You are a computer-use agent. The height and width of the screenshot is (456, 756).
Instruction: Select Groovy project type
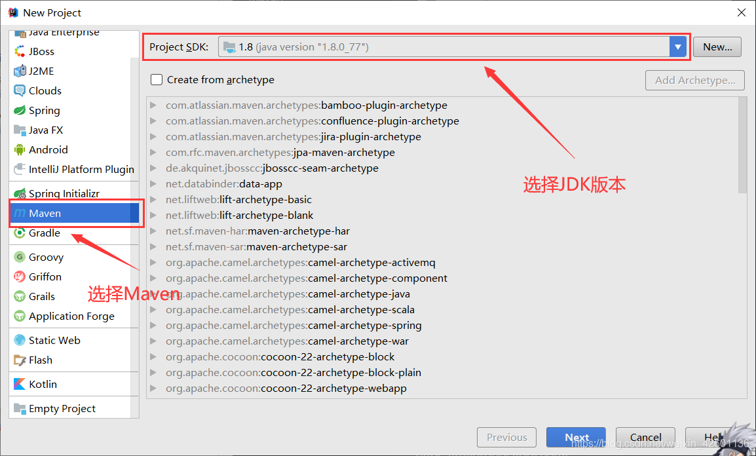point(47,257)
